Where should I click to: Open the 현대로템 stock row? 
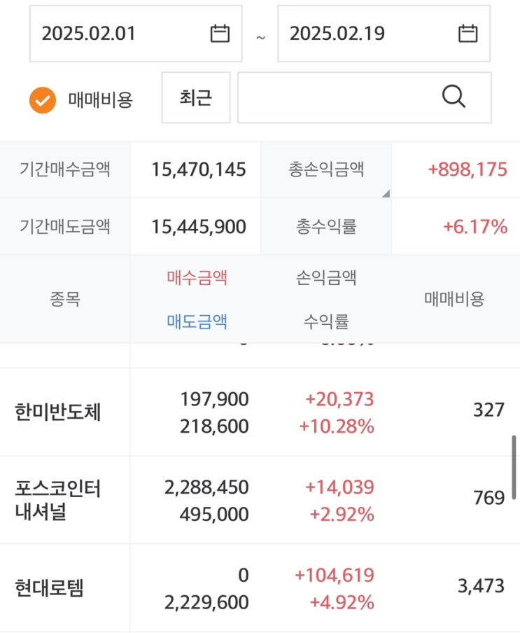pyautogui.click(x=49, y=588)
